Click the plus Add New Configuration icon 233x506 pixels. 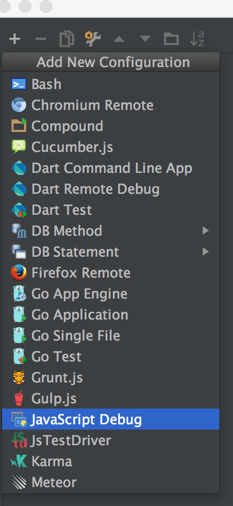click(15, 39)
